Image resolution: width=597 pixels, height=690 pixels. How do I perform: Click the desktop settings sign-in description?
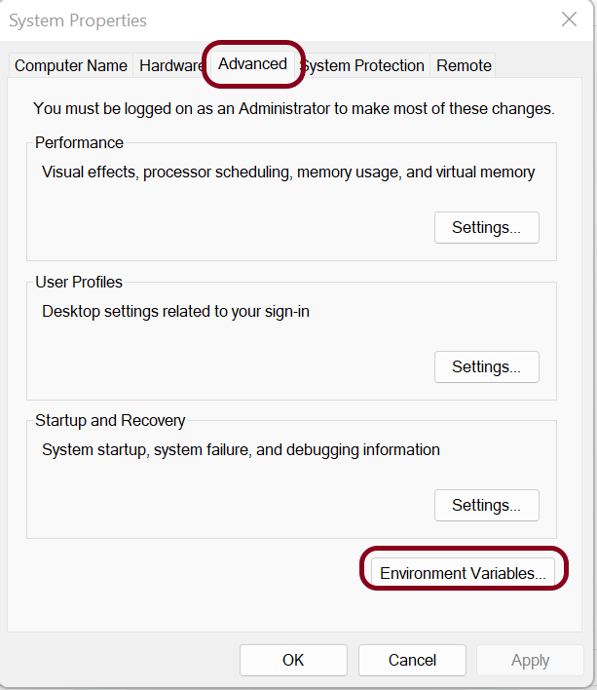175,312
